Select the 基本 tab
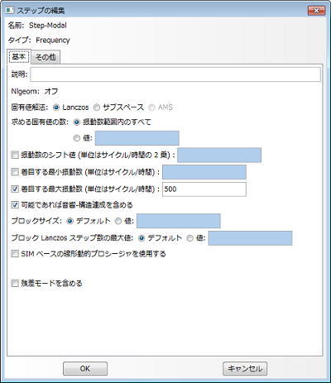 pos(19,57)
